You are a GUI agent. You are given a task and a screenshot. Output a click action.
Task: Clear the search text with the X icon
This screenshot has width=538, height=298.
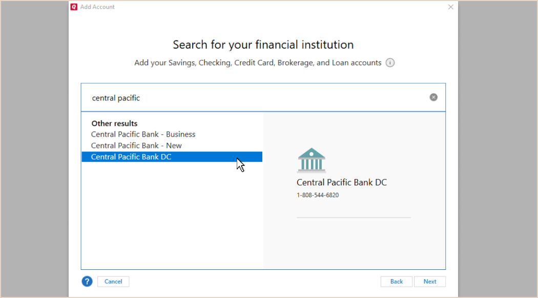[433, 97]
